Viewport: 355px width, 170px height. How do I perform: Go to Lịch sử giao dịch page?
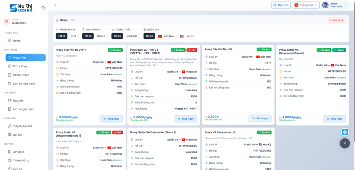[x=23, y=109]
